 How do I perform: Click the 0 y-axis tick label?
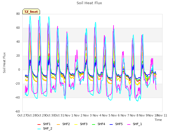[x=19, y=70]
